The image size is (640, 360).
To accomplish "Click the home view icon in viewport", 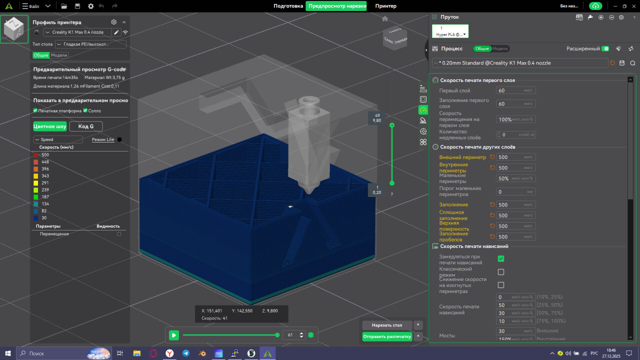I will 385,19.
